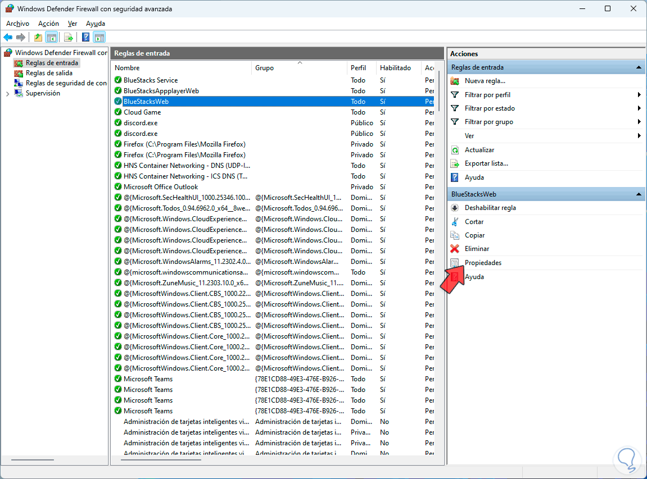Click the Deshabilitar regla icon
The height and width of the screenshot is (479, 647).
tap(455, 208)
